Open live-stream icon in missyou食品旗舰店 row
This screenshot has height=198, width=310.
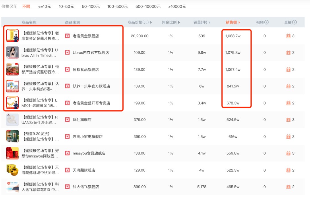coord(288,153)
